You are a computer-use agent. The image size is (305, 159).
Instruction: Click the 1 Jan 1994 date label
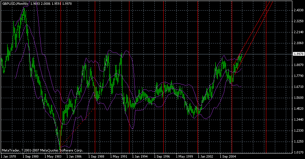point(140,156)
